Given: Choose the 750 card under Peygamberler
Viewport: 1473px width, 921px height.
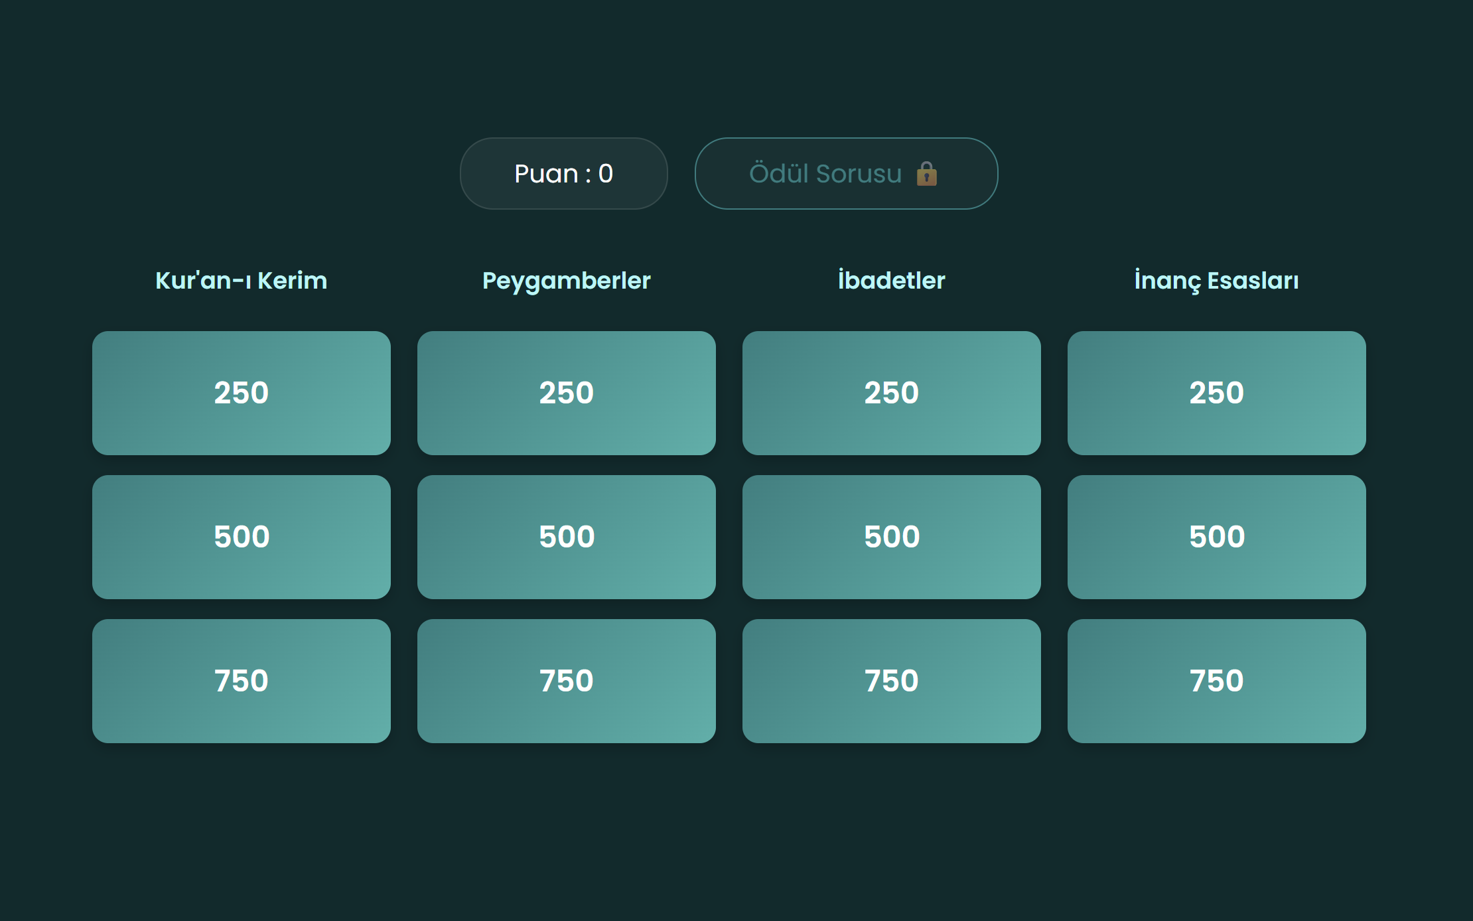Looking at the screenshot, I should pos(567,681).
